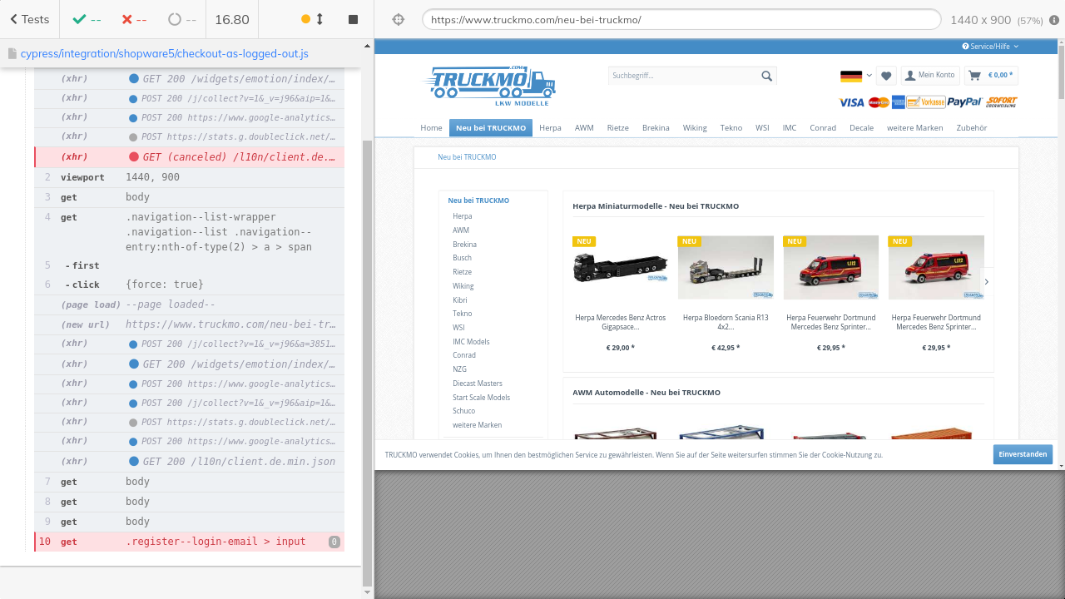Go back to Tests list

coord(29,19)
